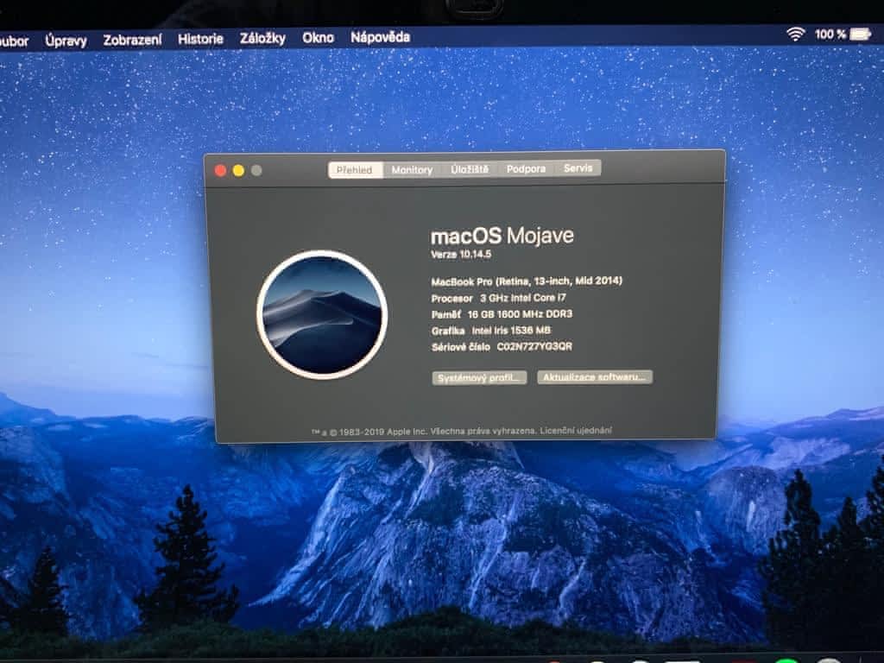Open the Nápověda menu

[x=380, y=37]
